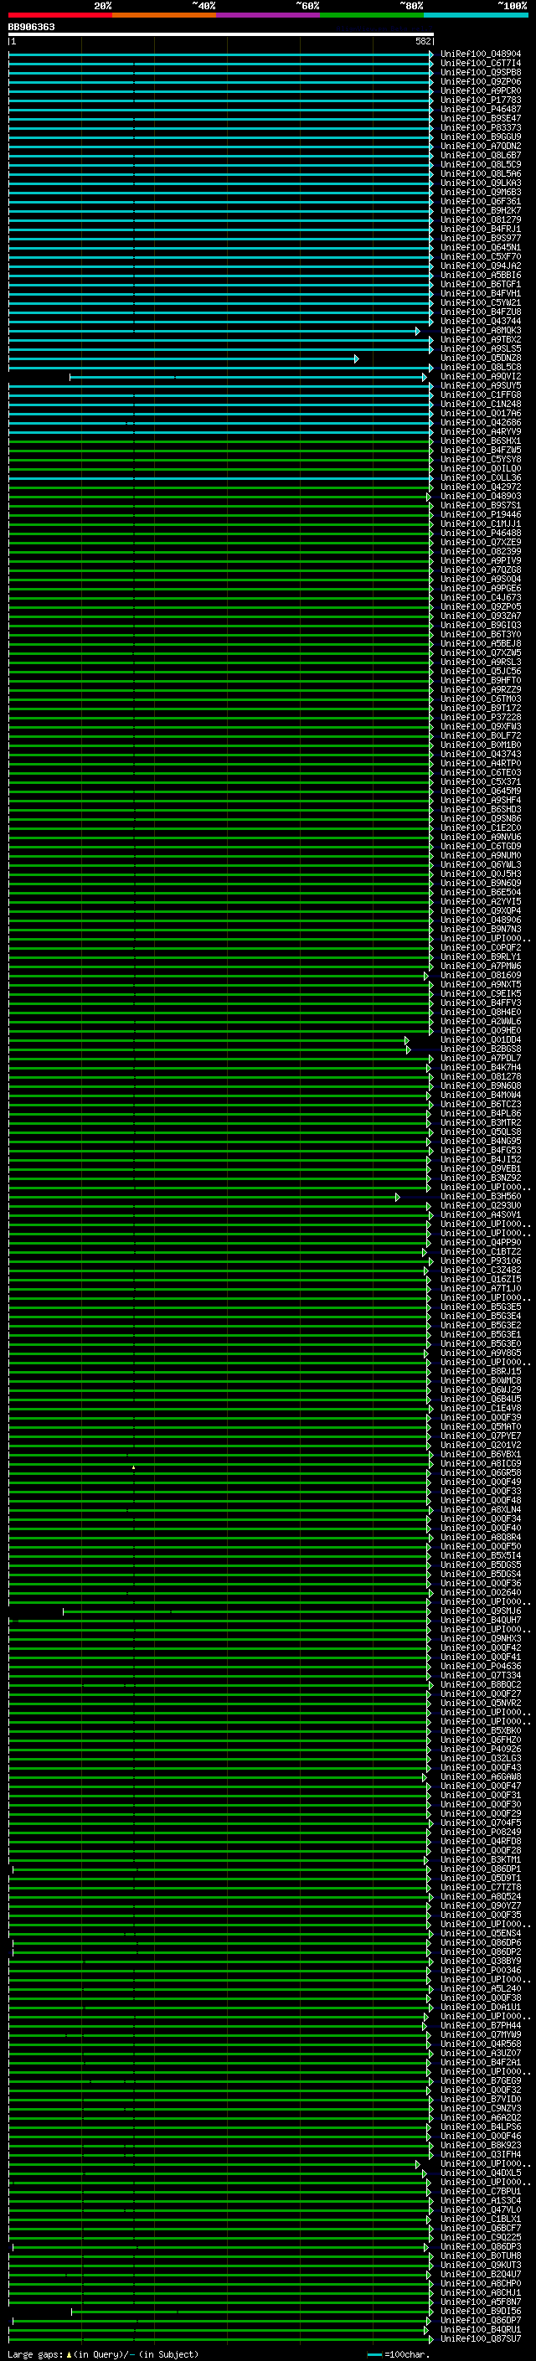This screenshot has height=2361, width=536.
Task: Select the UniRef100_O48906 label
Action: [481, 920]
